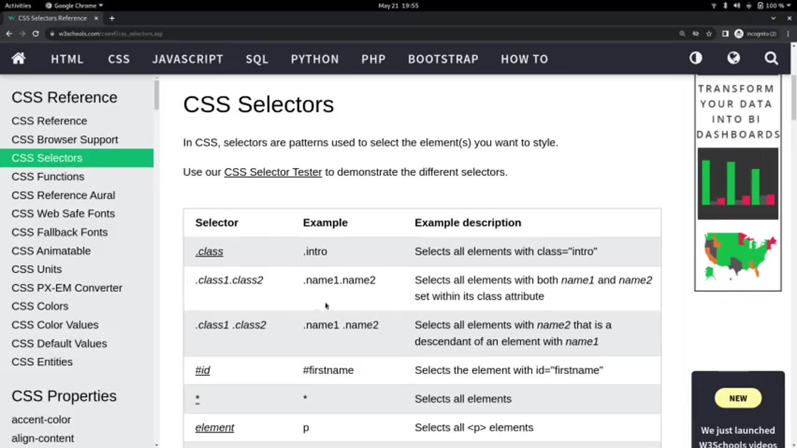Expand the tab search chevron
Viewport: 797px width, 448px height.
774,18
